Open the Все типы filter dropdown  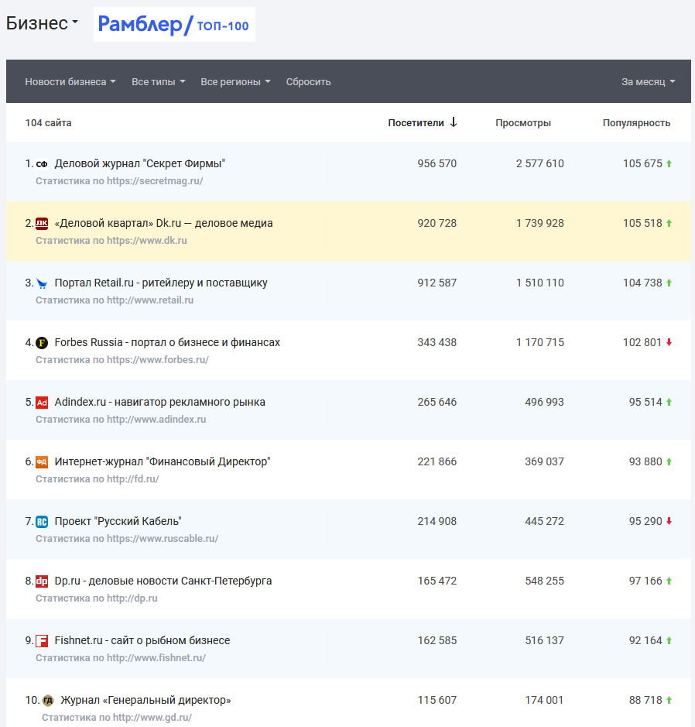[x=159, y=82]
